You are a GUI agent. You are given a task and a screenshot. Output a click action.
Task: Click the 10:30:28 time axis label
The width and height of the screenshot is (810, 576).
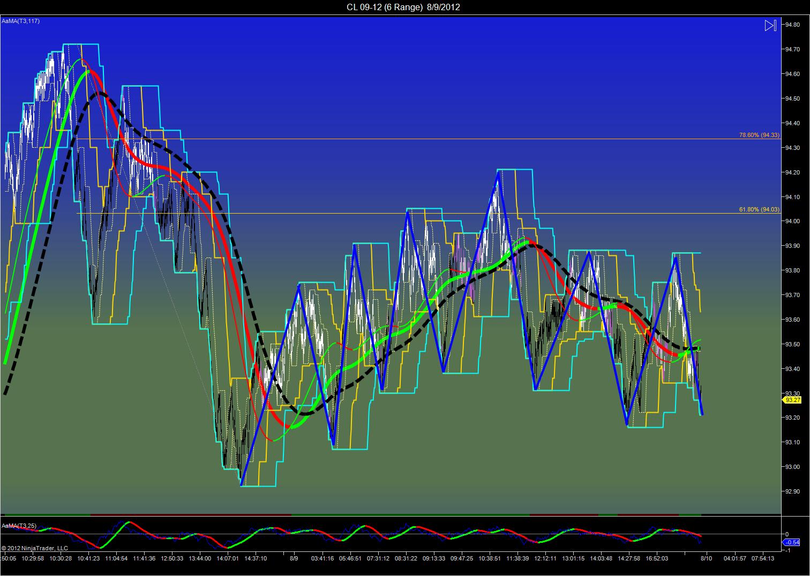[61, 558]
